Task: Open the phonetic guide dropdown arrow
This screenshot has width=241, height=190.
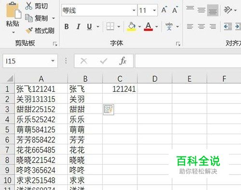Action: pos(177,26)
